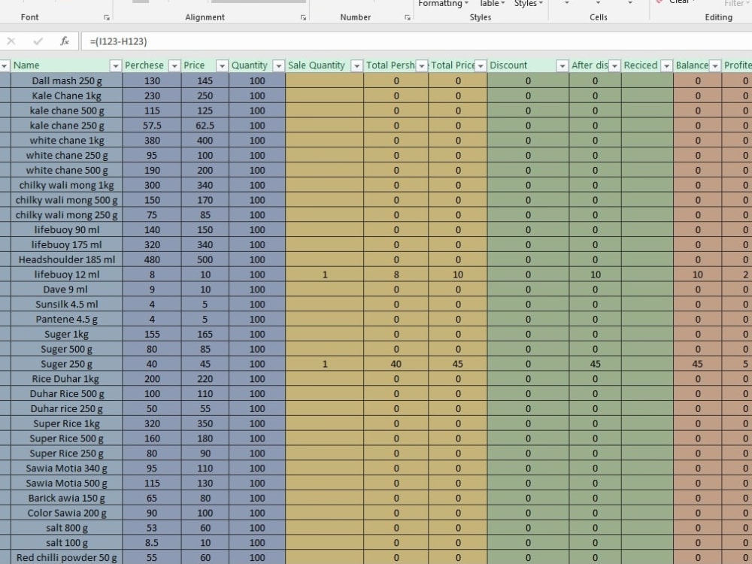Screen dimensions: 752x564
Task: Select cell "white chane 1kg"
Action: [67, 140]
